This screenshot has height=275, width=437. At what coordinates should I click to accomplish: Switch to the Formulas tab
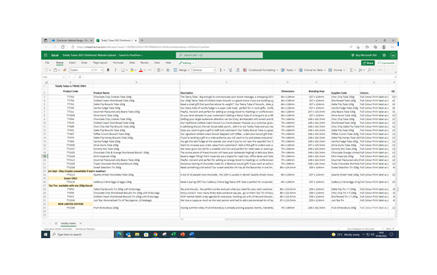(118, 62)
